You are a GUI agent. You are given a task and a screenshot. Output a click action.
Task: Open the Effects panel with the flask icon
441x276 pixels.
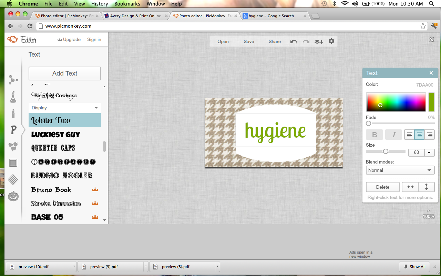point(13,97)
